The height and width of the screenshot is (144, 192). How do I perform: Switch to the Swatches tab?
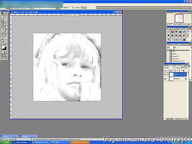point(176,29)
